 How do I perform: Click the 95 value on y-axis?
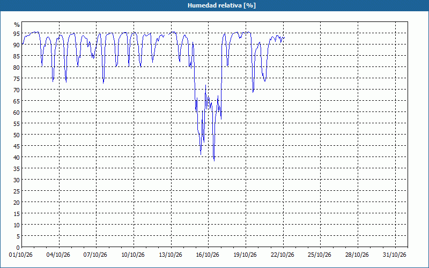point(17,33)
